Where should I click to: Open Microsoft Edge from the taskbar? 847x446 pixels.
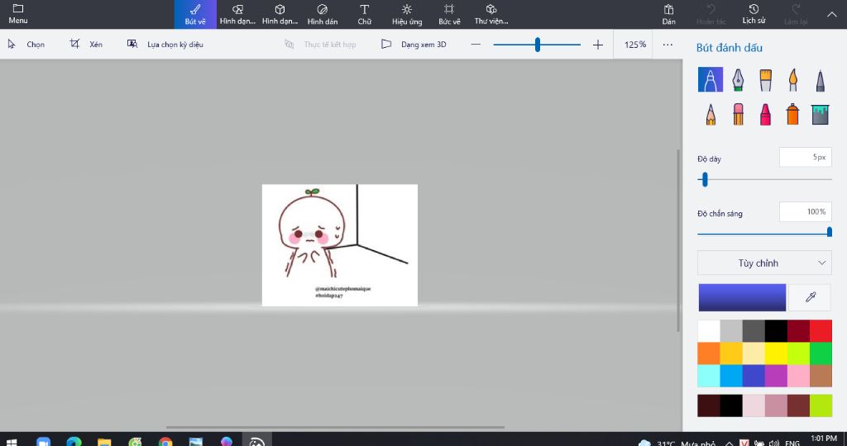coord(74,442)
